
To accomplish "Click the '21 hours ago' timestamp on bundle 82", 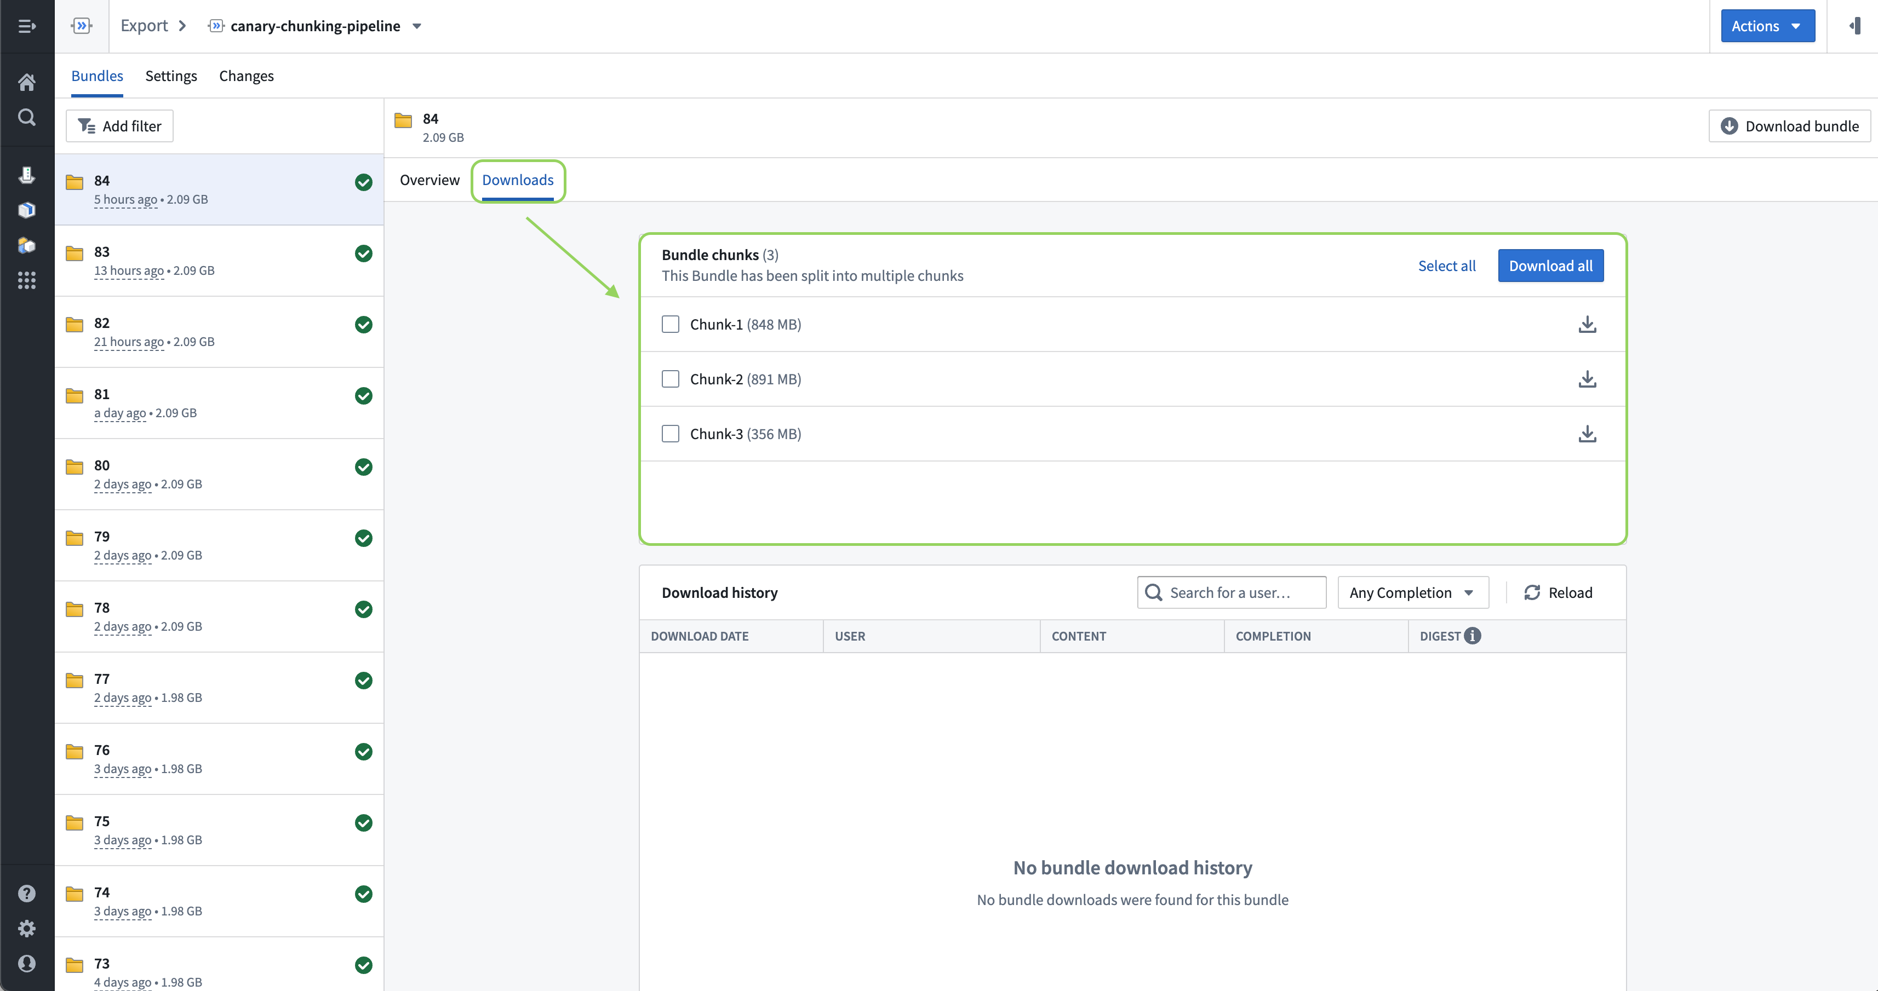I will (x=129, y=342).
